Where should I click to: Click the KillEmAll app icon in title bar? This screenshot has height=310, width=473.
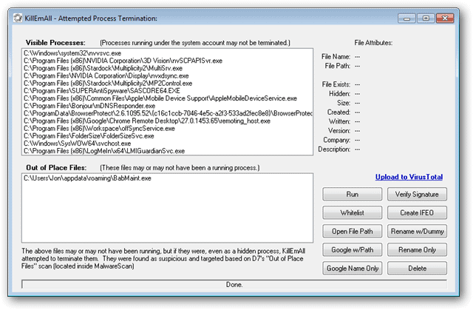18,18
